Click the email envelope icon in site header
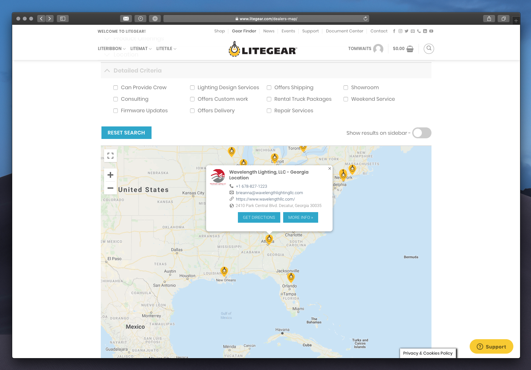Viewport: 531px width, 370px height. pos(413,31)
